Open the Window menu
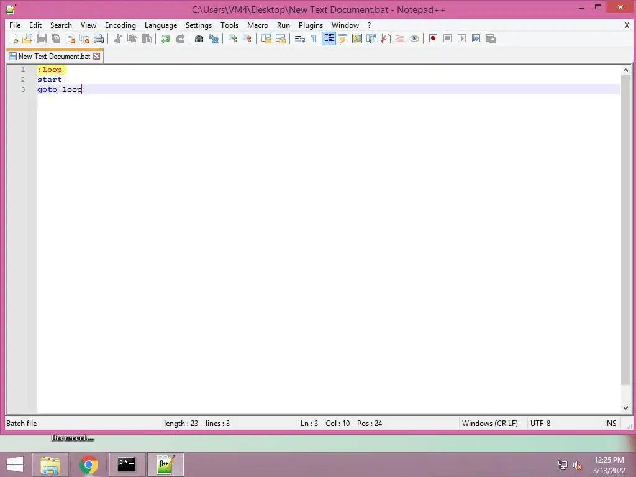Screen dimensions: 636x477 pyautogui.click(x=345, y=25)
